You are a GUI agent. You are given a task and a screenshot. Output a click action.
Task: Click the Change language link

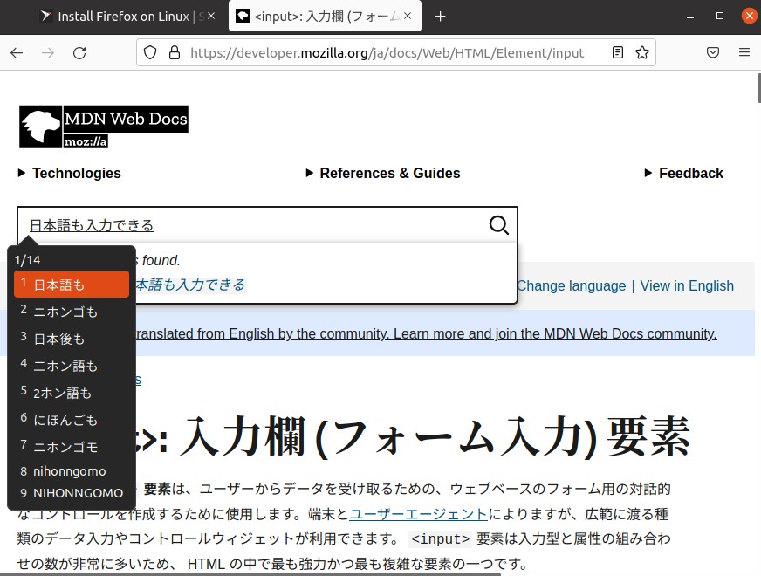tap(571, 285)
